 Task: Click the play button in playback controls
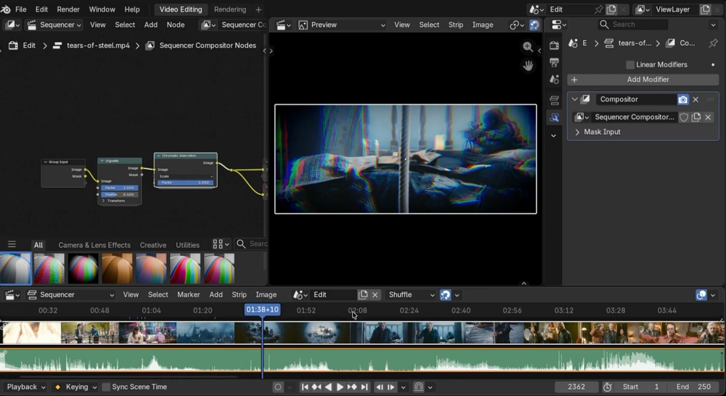click(340, 387)
